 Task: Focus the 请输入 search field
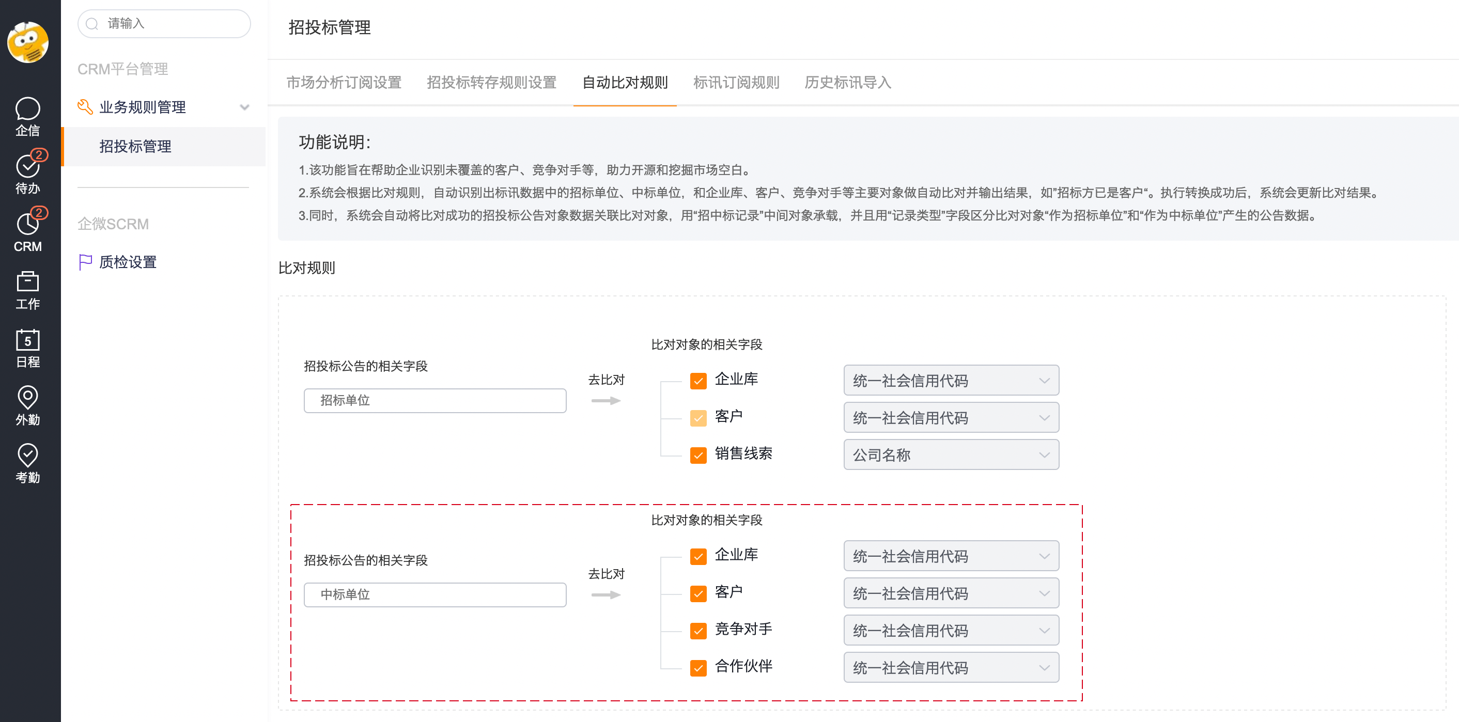[x=164, y=24]
